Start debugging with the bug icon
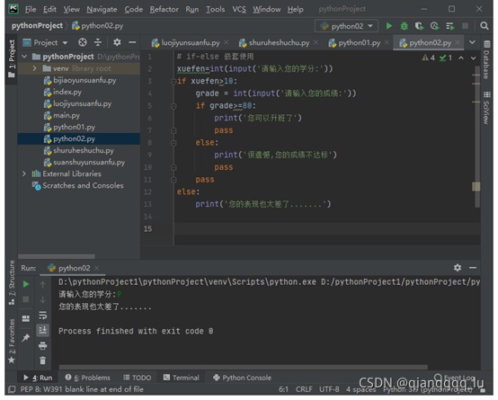 404,26
